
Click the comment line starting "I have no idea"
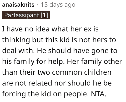[50, 29]
